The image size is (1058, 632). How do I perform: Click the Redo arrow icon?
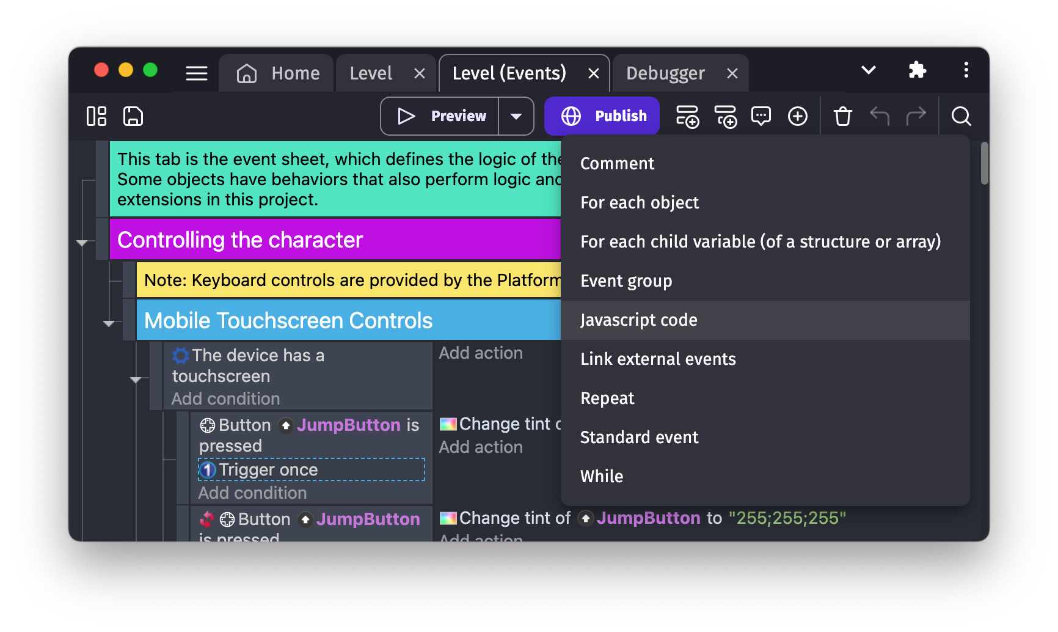pyautogui.click(x=917, y=116)
